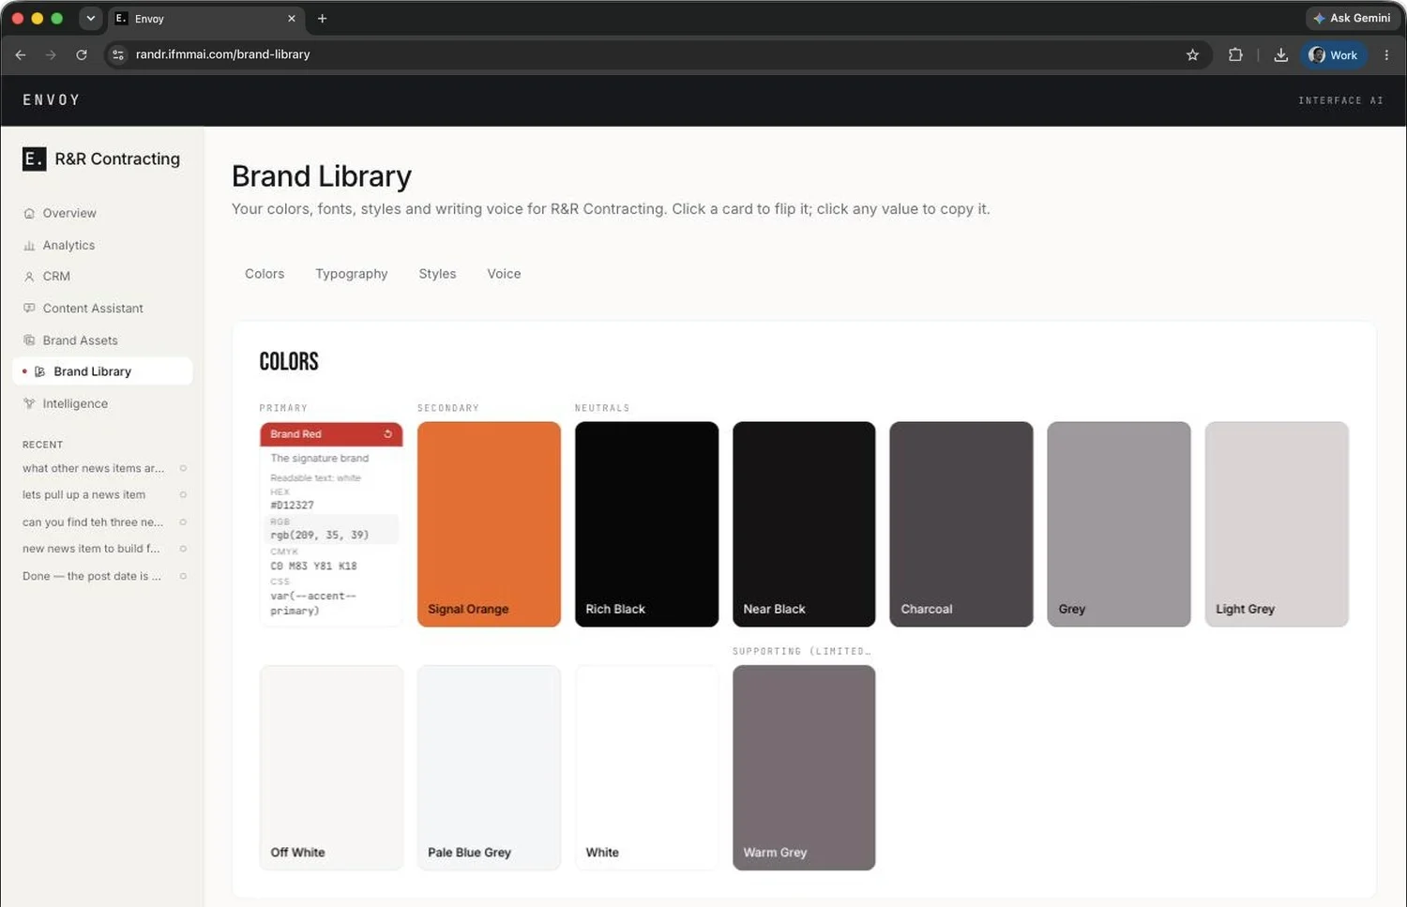Flip the Near Black color card

pos(804,524)
